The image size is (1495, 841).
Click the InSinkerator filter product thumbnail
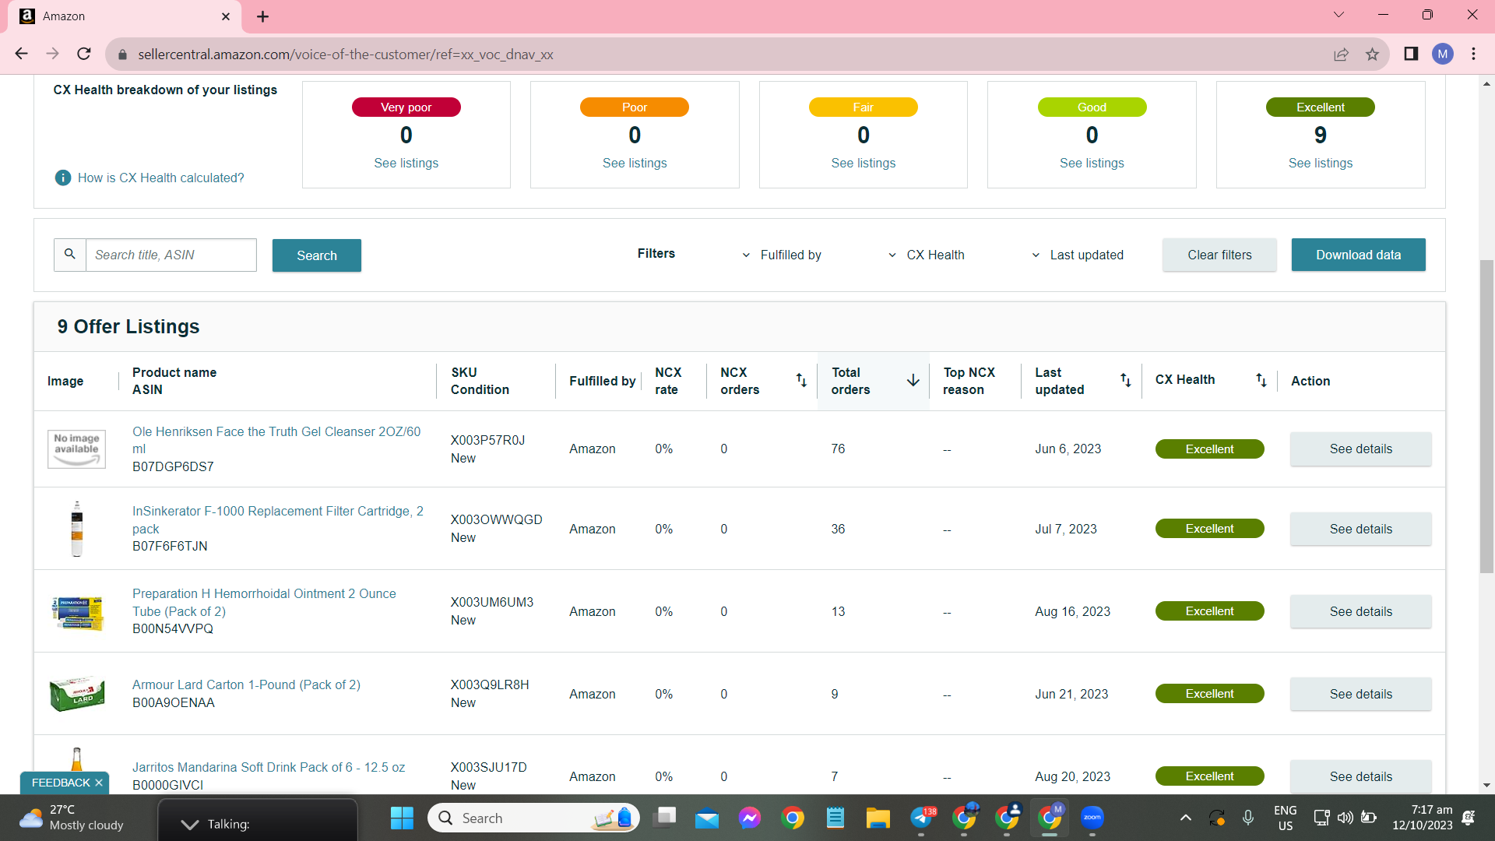[x=77, y=529]
